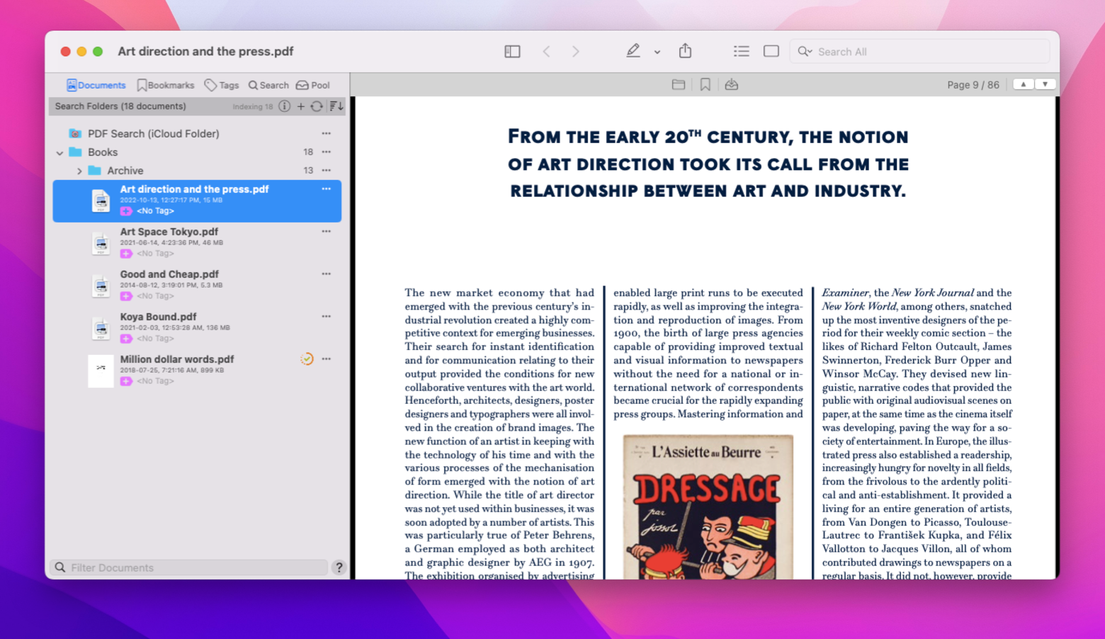The width and height of the screenshot is (1105, 639).
Task: Switch to the Bookmarks tab
Action: pyautogui.click(x=166, y=85)
